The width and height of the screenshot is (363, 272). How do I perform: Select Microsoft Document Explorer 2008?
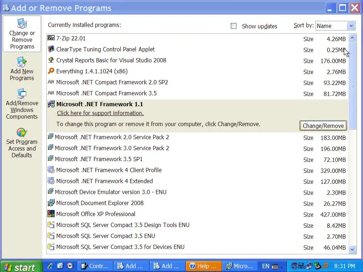197,203
